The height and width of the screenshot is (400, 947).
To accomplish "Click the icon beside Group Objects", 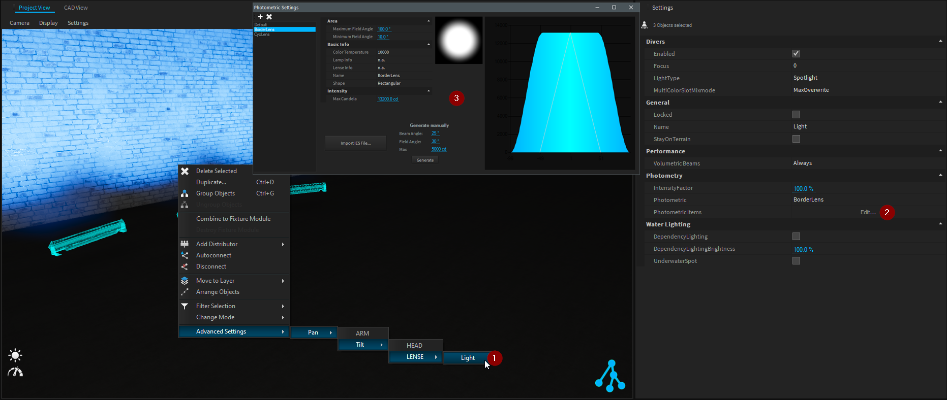I will tap(185, 193).
